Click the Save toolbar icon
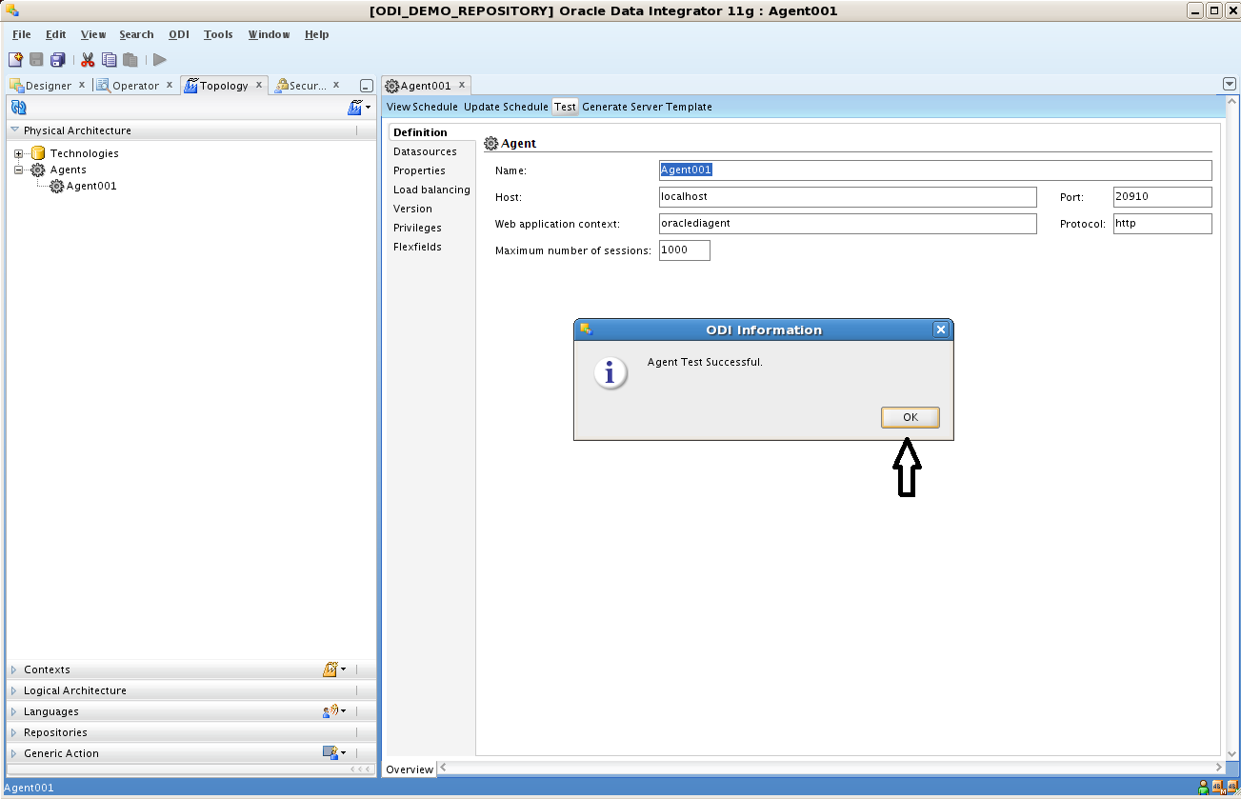1241x799 pixels. (36, 58)
